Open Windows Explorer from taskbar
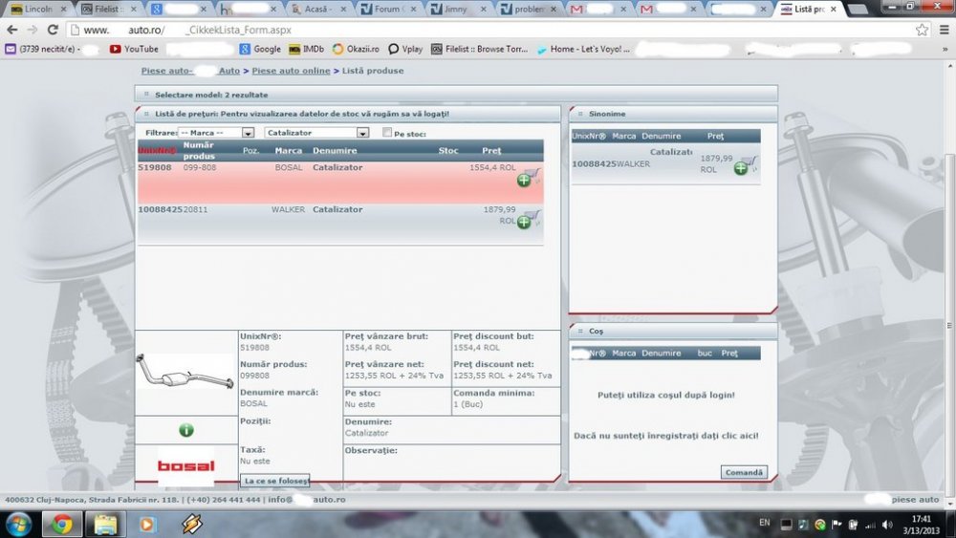 [x=105, y=524]
